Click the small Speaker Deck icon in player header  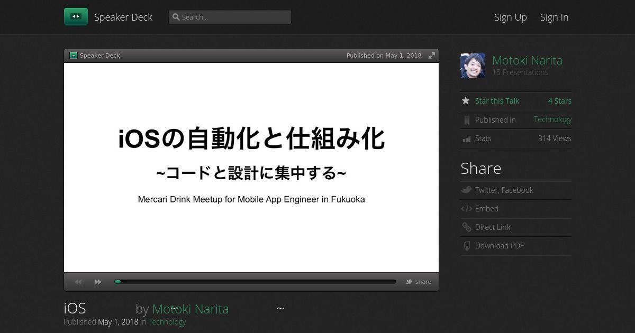coord(74,55)
